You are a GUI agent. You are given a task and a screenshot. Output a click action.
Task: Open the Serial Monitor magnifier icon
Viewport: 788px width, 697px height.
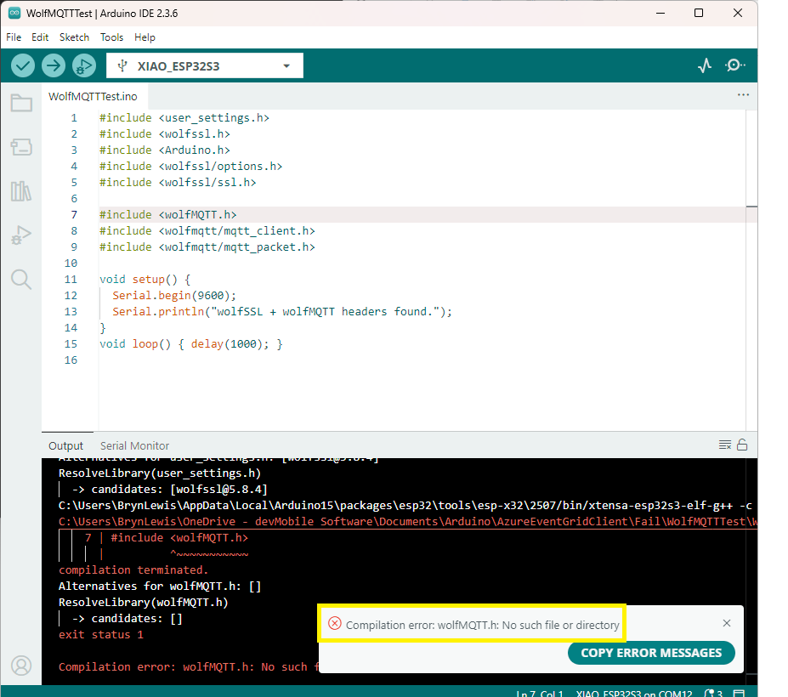[735, 65]
